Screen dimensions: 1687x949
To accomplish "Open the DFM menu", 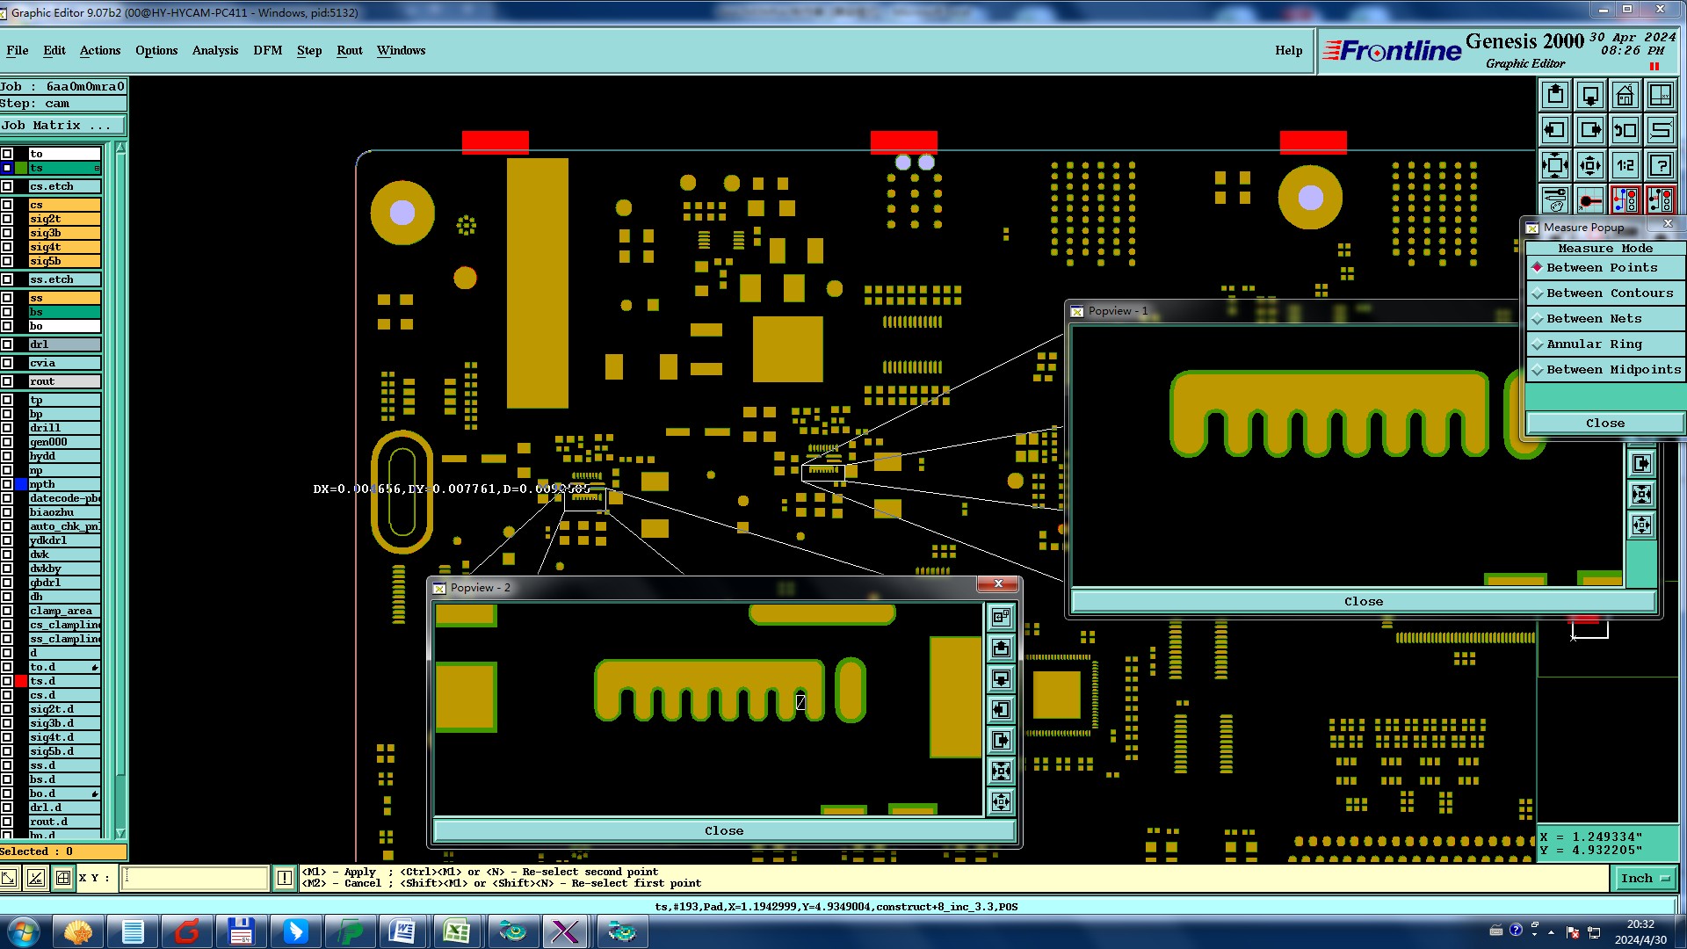I will tap(267, 50).
